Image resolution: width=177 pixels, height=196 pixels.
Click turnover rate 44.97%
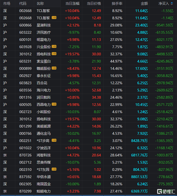[116, 62]
